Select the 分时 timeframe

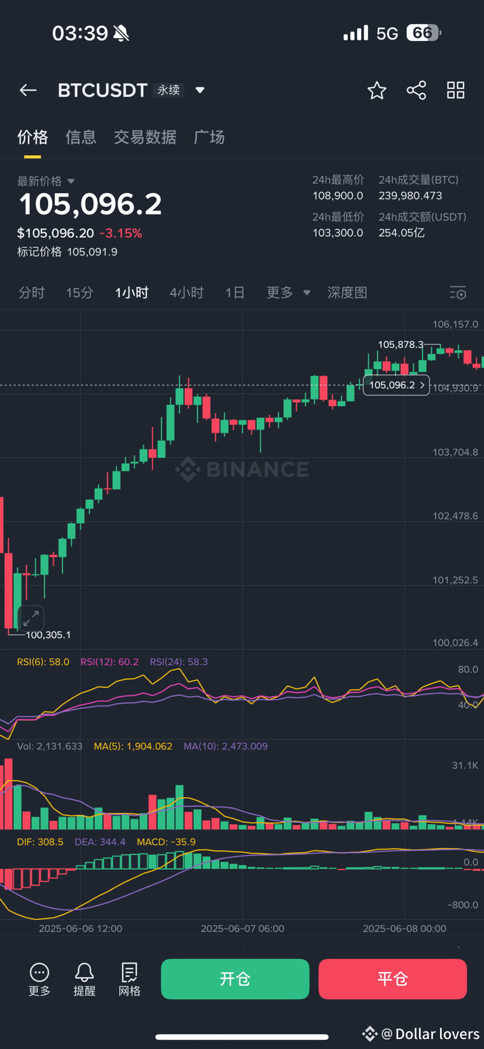[x=32, y=293]
